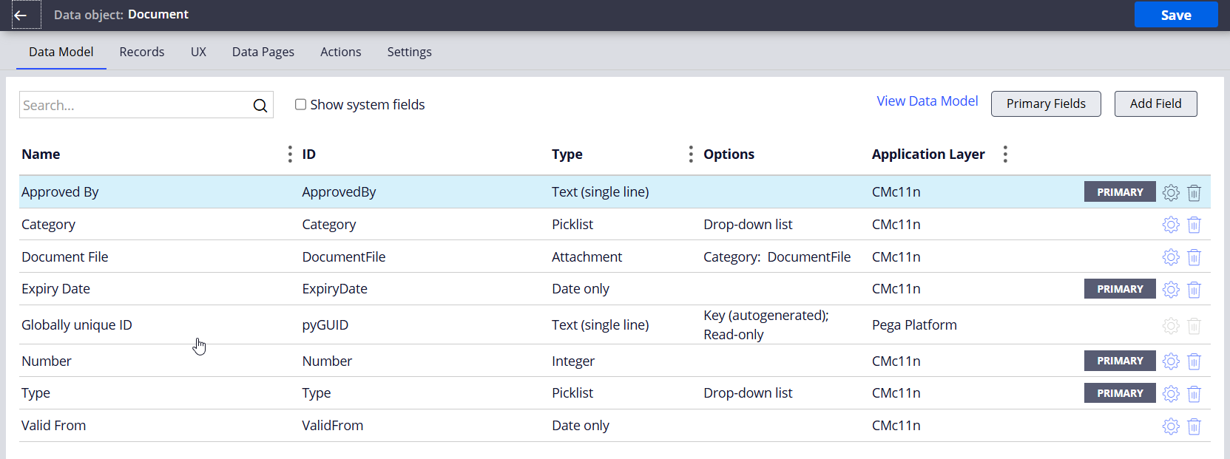Viewport: 1230px width, 459px height.
Task: Switch to the Records tab
Action: click(x=142, y=52)
